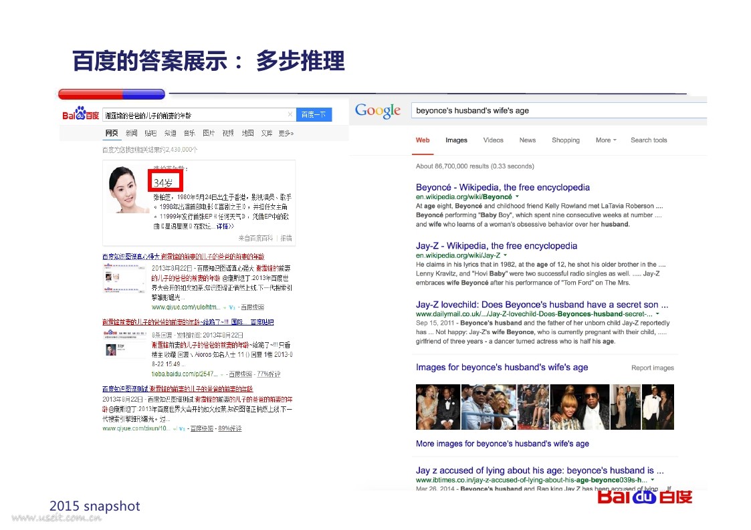This screenshot has width=751, height=530.
Task: Open the last image in Google image strip
Action: tap(658, 407)
